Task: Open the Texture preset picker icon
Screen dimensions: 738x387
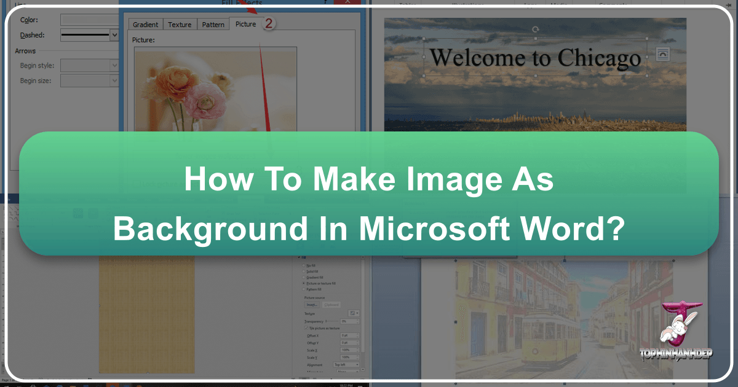Action: click(353, 313)
